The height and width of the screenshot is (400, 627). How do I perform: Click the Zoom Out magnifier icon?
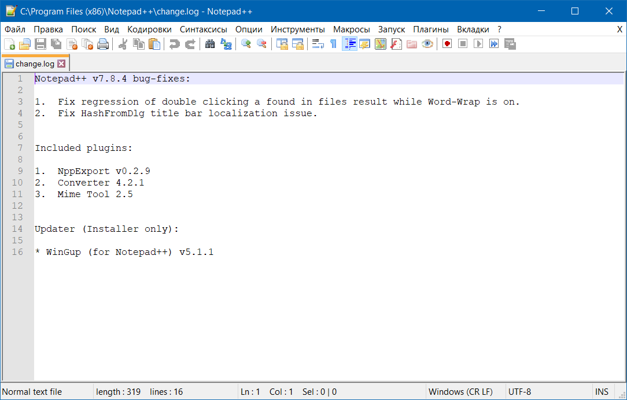click(x=261, y=44)
